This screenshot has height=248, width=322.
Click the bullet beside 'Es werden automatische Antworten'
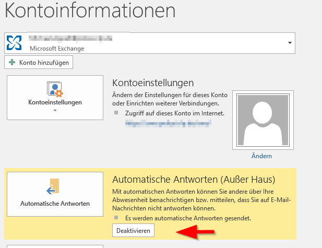pyautogui.click(x=117, y=218)
